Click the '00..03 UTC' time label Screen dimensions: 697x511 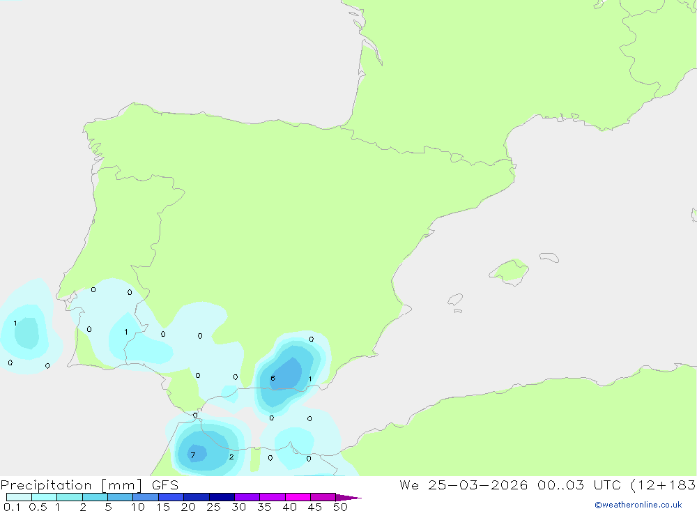coord(579,485)
